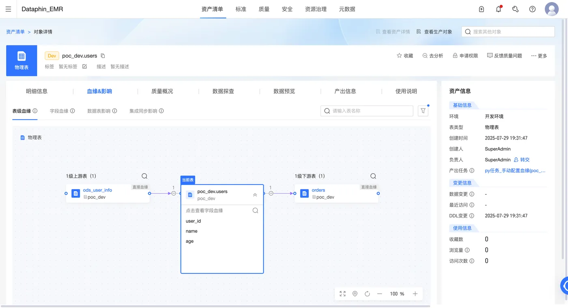This screenshot has width=568, height=308.
Task: Open the 资源治理 navigation item
Action: (x=316, y=9)
